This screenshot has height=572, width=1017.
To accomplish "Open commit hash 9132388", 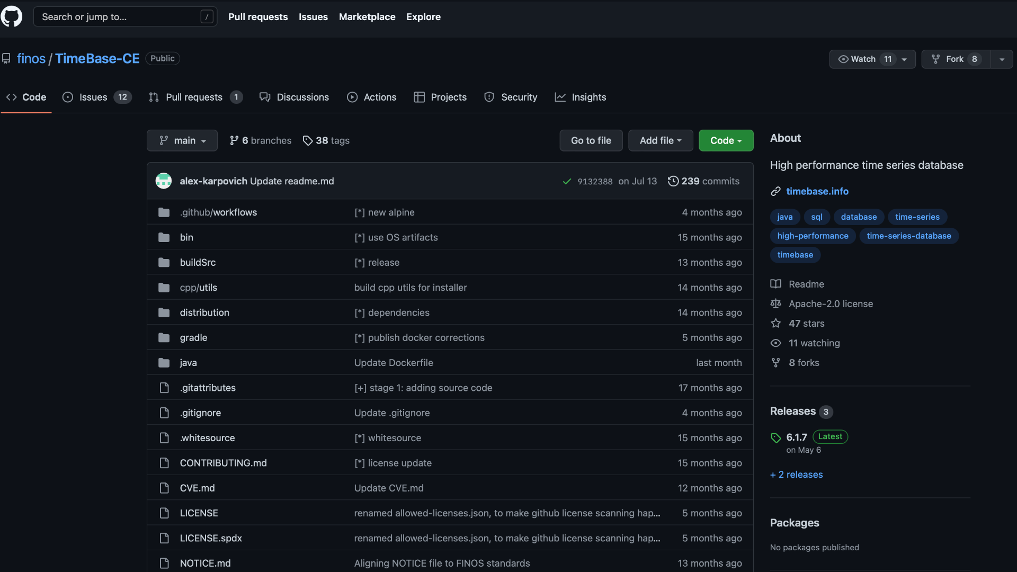I will coord(595,182).
